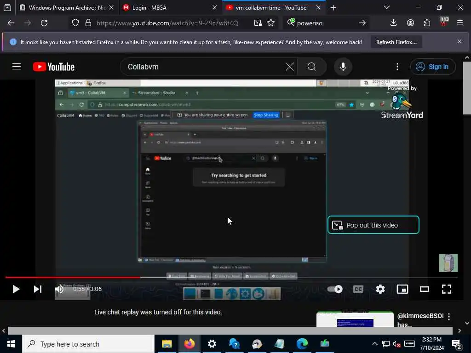Click channel watermark thumbnail on video
This screenshot has width=471, height=353.
pyautogui.click(x=448, y=263)
